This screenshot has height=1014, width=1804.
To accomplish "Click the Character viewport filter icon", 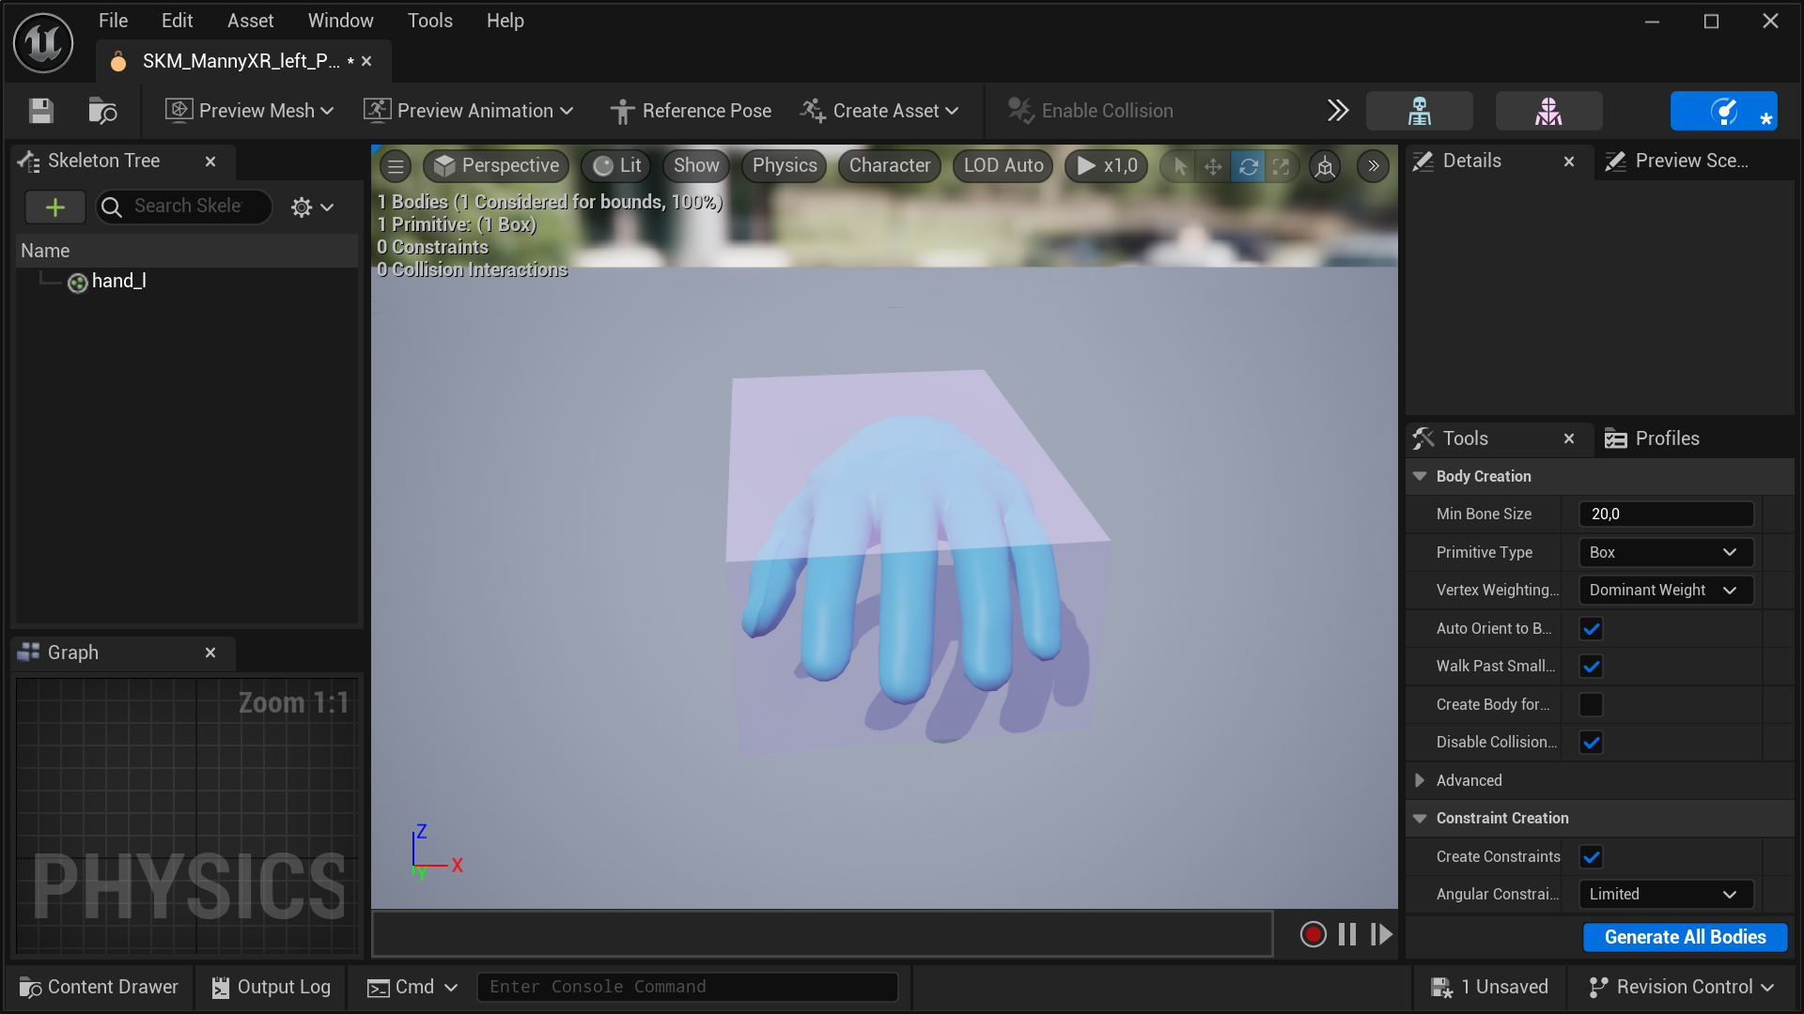I will pyautogui.click(x=890, y=163).
